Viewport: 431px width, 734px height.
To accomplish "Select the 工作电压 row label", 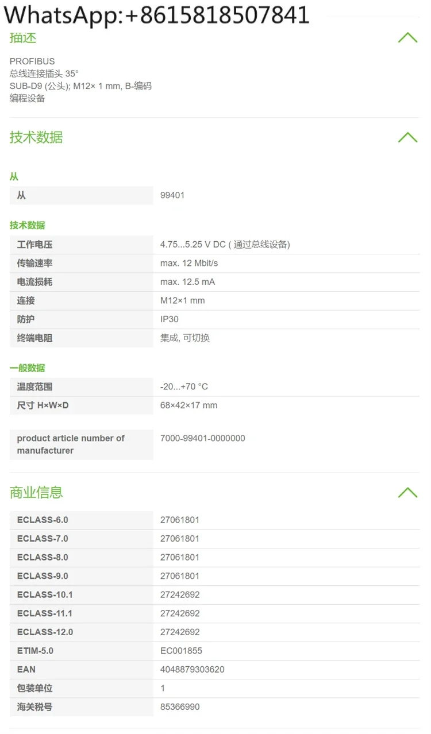I will [35, 245].
